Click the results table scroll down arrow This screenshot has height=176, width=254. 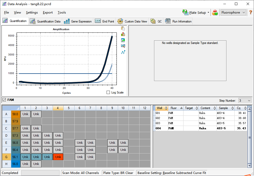pos(249,166)
